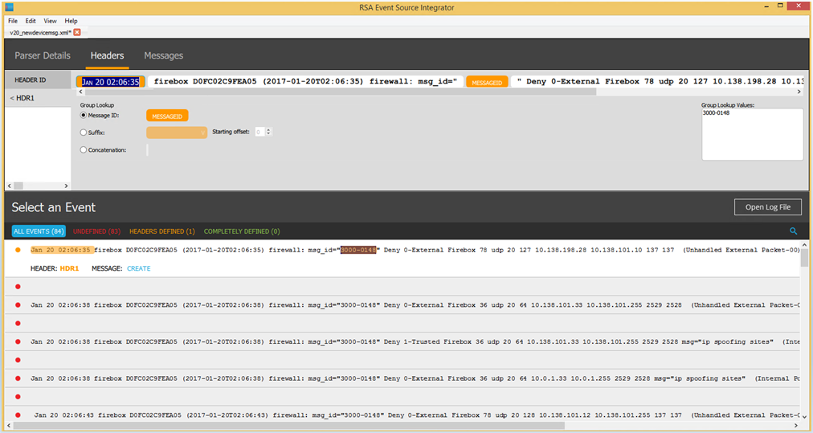Filter by UNDEFINED (83) events
This screenshot has height=433, width=813.
[x=96, y=231]
